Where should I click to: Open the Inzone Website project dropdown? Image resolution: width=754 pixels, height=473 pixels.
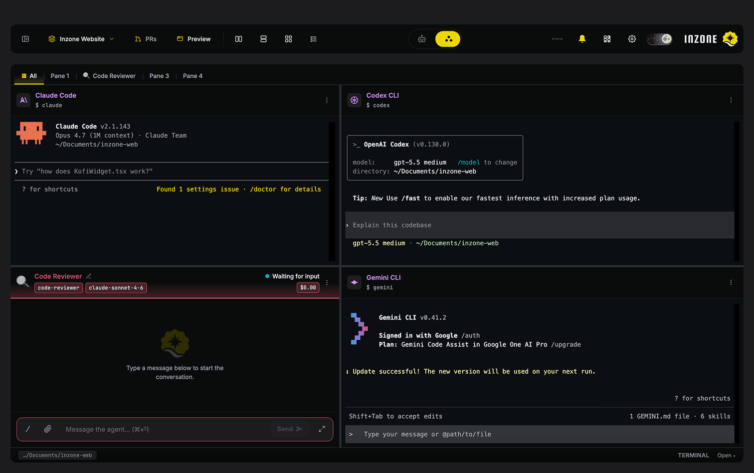click(x=81, y=39)
